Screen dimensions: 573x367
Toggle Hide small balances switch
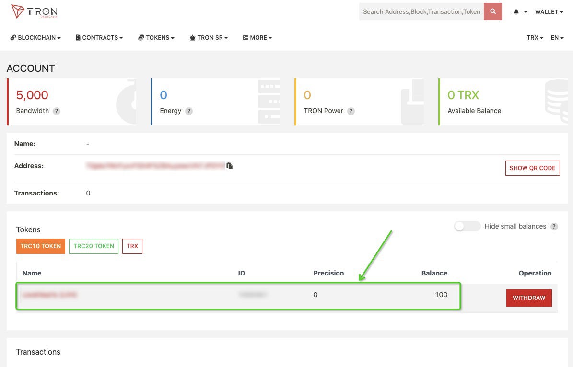pos(467,227)
